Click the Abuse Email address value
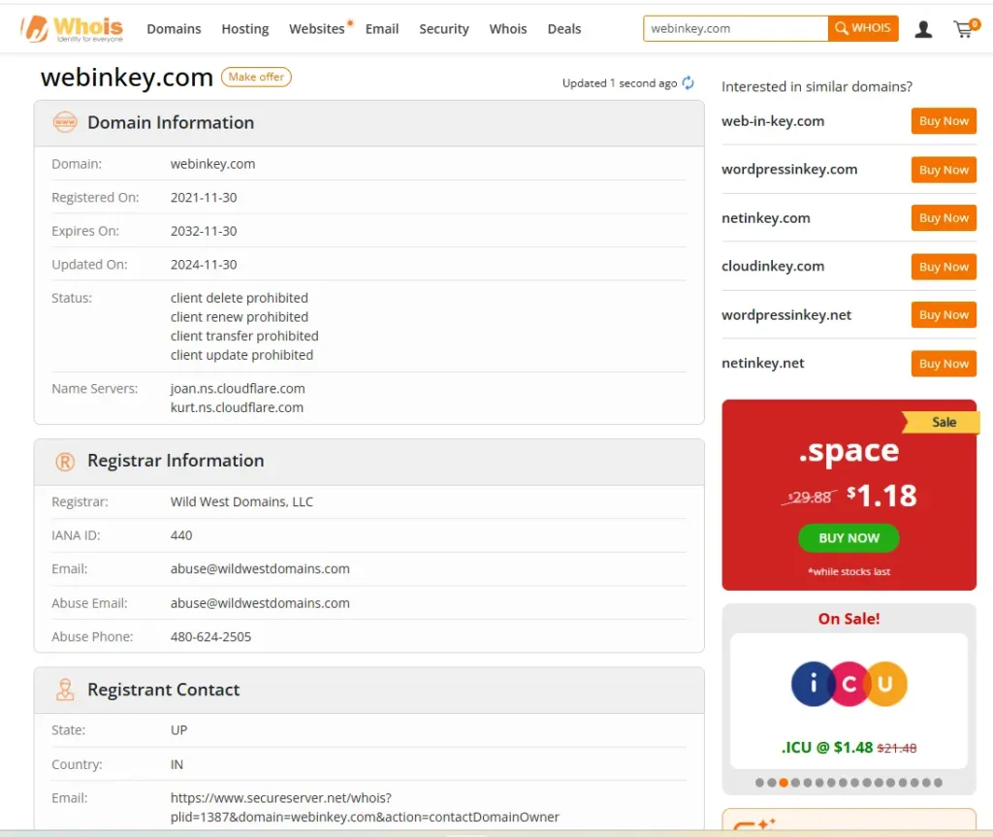 [260, 603]
